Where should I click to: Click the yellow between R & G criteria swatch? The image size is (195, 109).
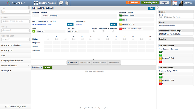pos(121,24)
